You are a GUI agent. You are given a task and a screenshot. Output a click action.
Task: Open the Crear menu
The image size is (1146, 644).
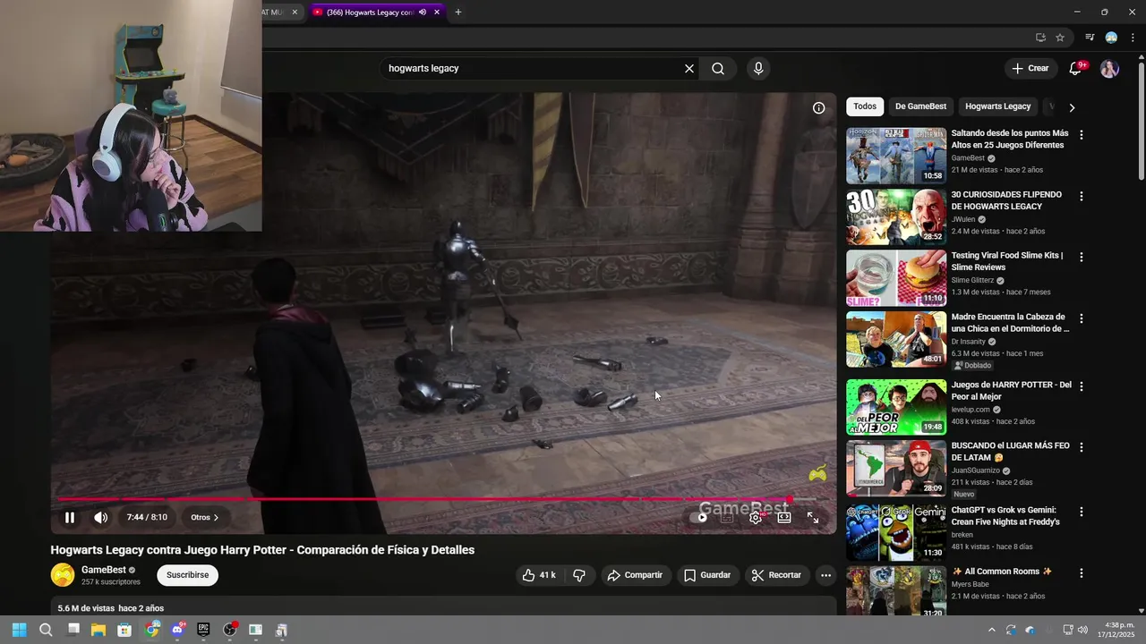tap(1030, 68)
